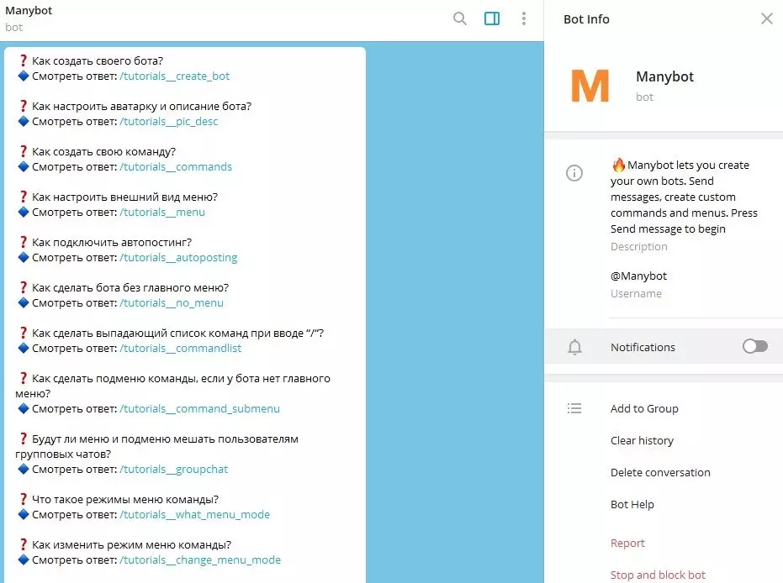The image size is (783, 583).
Task: Click the question 'Что такое режимы меню команды?'
Action: pyautogui.click(x=125, y=499)
